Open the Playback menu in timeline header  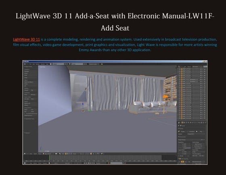tap(45, 163)
